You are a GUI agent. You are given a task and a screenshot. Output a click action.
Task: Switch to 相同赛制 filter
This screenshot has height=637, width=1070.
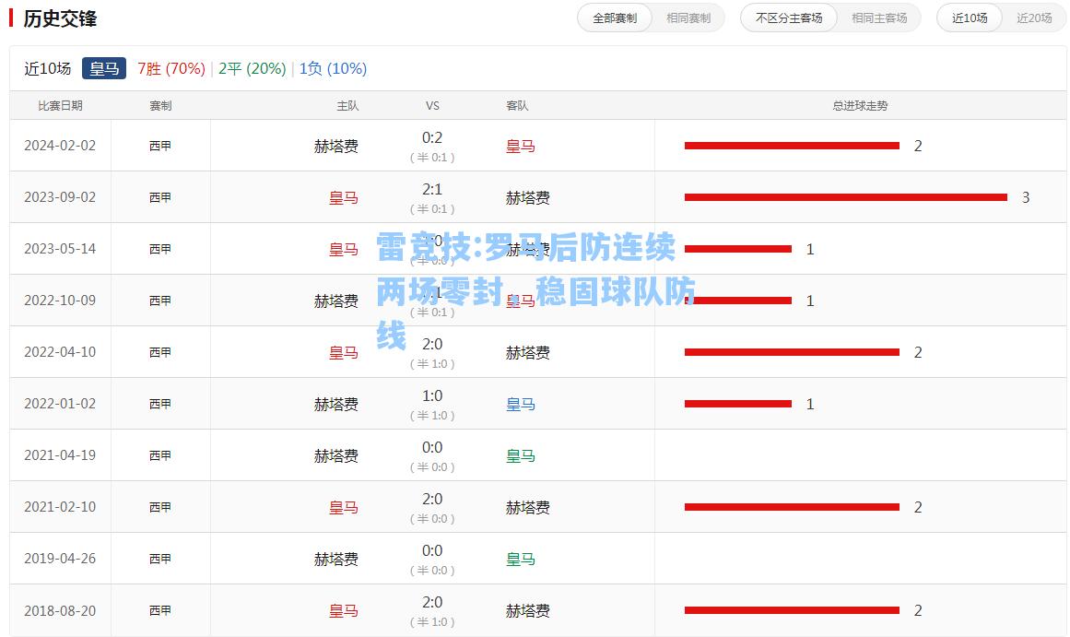pyautogui.click(x=688, y=18)
